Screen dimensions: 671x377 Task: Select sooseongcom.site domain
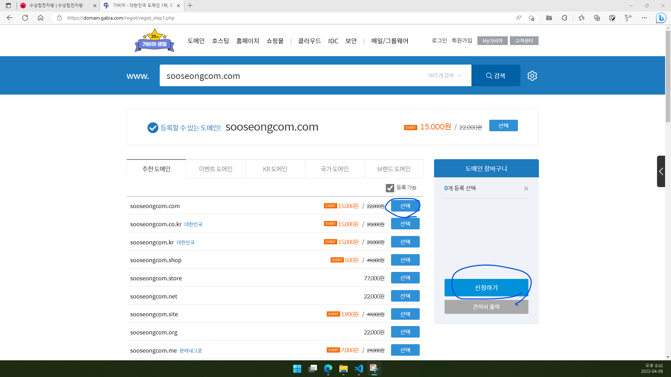405,314
